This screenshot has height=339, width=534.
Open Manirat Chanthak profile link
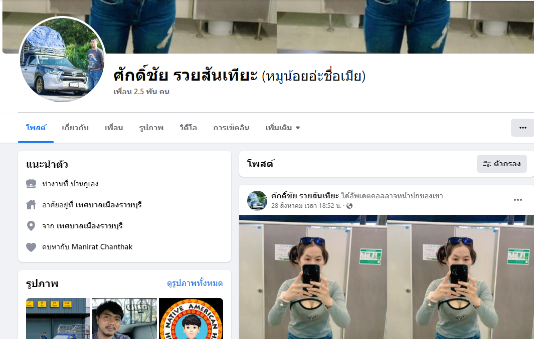(x=102, y=247)
